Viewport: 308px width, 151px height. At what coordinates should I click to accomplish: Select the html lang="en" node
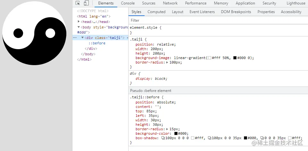coord(94,16)
